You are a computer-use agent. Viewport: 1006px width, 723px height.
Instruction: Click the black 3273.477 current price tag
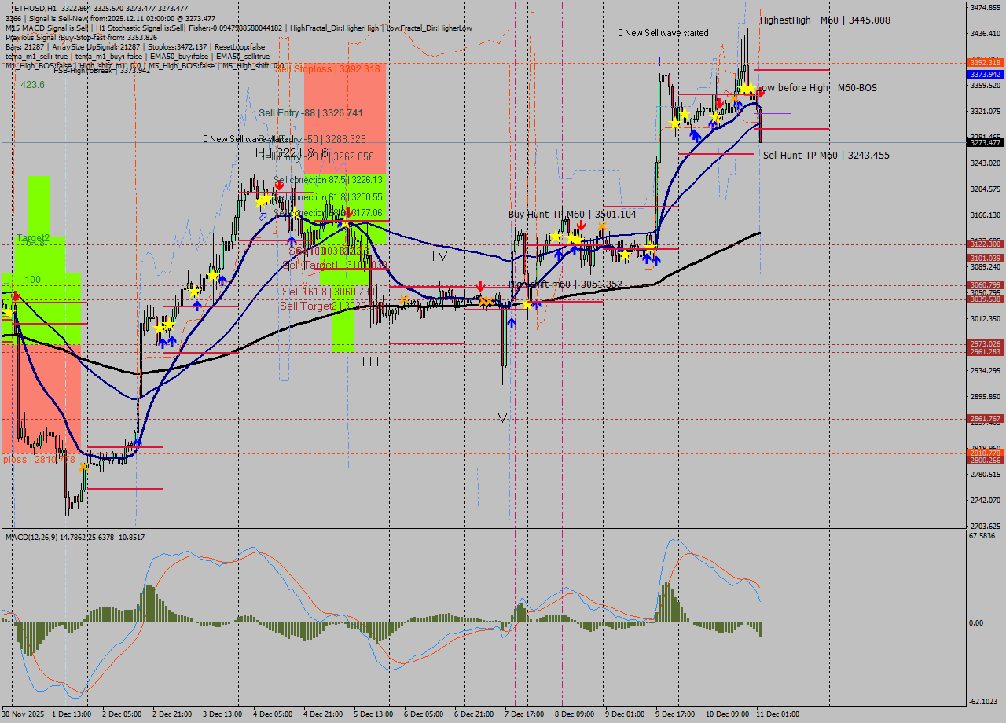pos(984,143)
